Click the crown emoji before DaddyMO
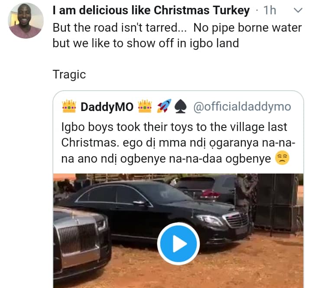Screen dimensions: 312x288 click(69, 106)
